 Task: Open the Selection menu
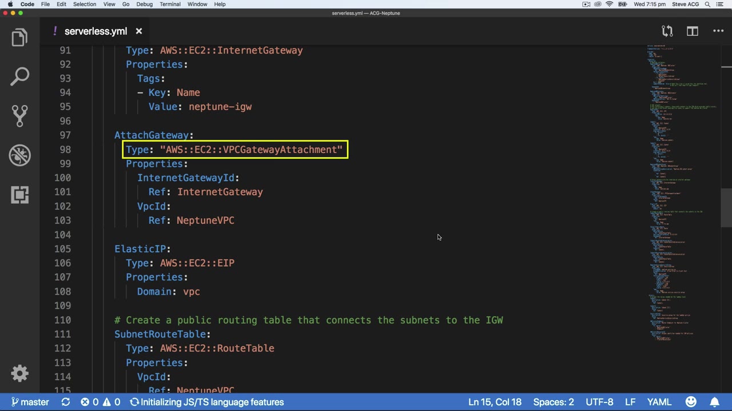(x=84, y=4)
